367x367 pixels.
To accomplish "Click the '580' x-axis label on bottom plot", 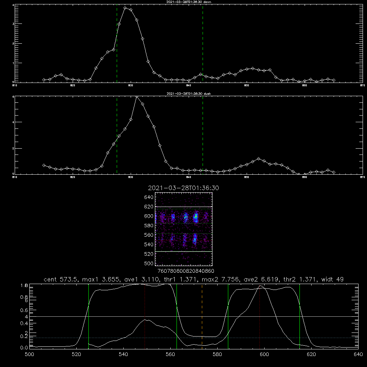I will pos(217,355).
